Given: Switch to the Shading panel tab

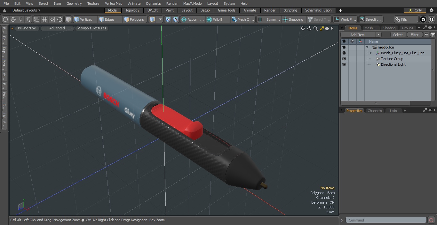Looking at the screenshot, I should (x=389, y=28).
